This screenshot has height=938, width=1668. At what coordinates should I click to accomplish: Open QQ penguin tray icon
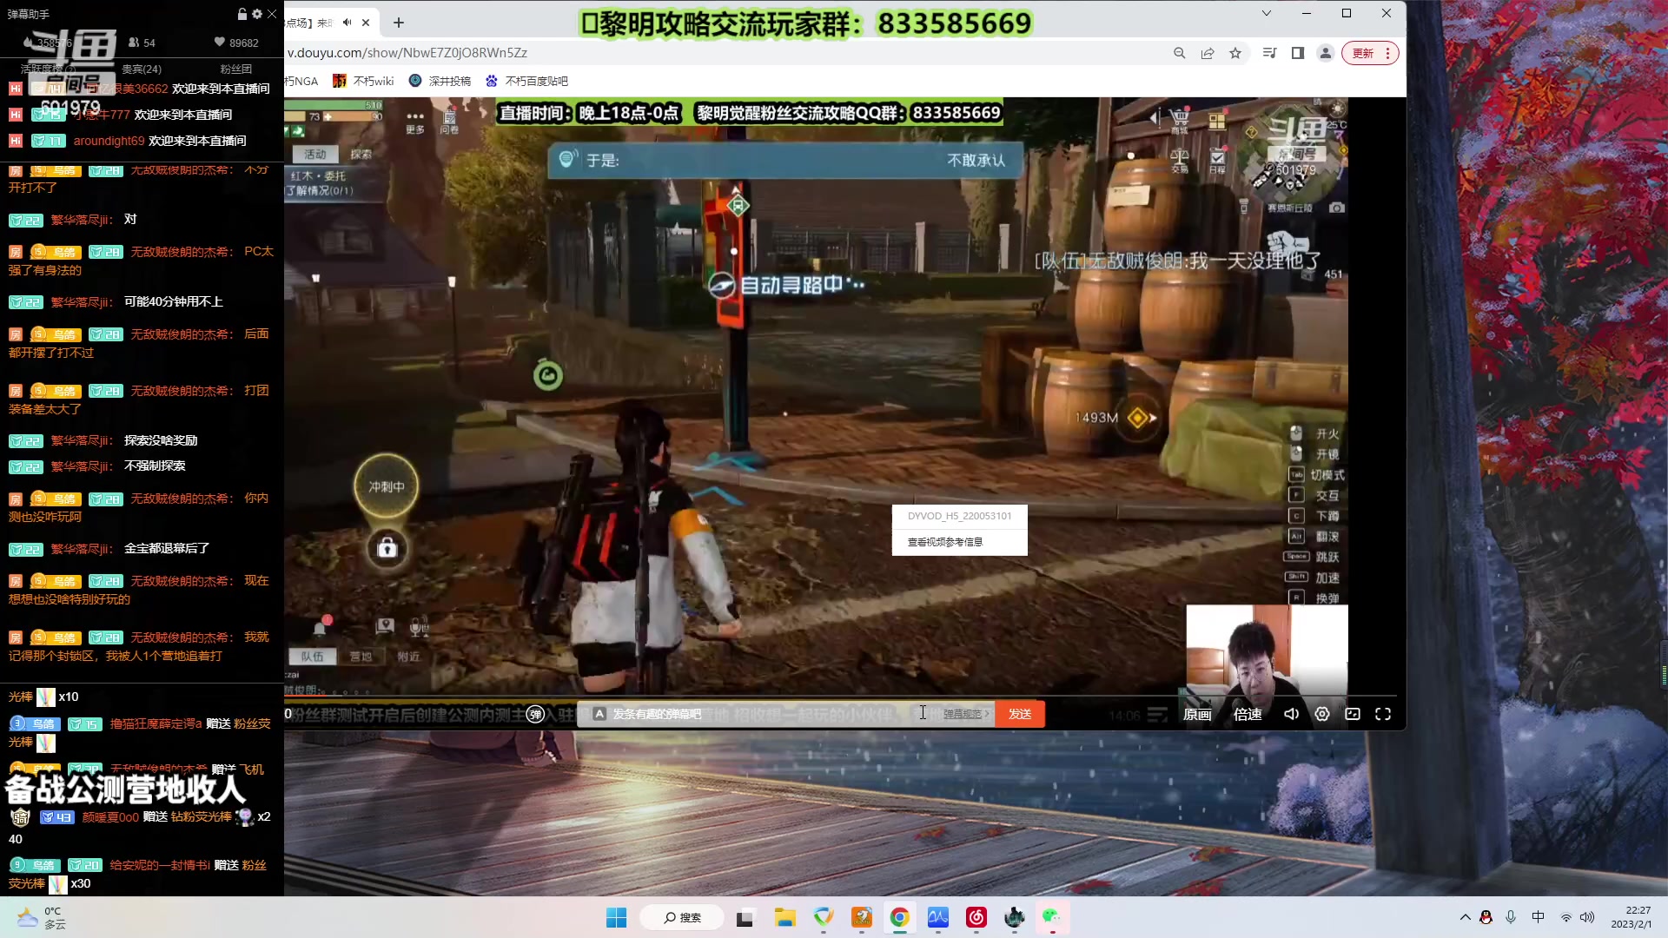tap(1486, 917)
